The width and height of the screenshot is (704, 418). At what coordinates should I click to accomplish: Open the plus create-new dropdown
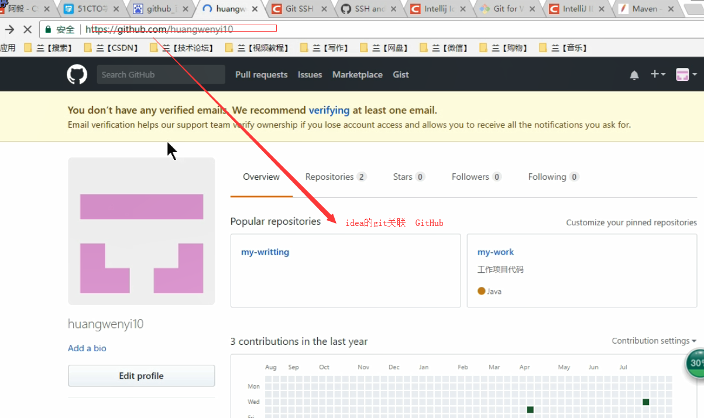658,74
